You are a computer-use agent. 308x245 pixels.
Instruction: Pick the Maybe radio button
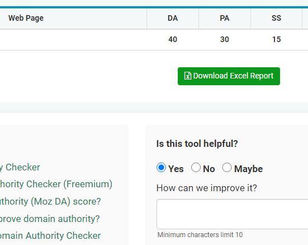(227, 168)
